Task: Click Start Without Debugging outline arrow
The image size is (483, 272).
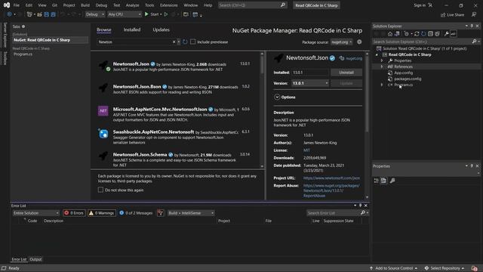Action: pyautogui.click(x=166, y=14)
